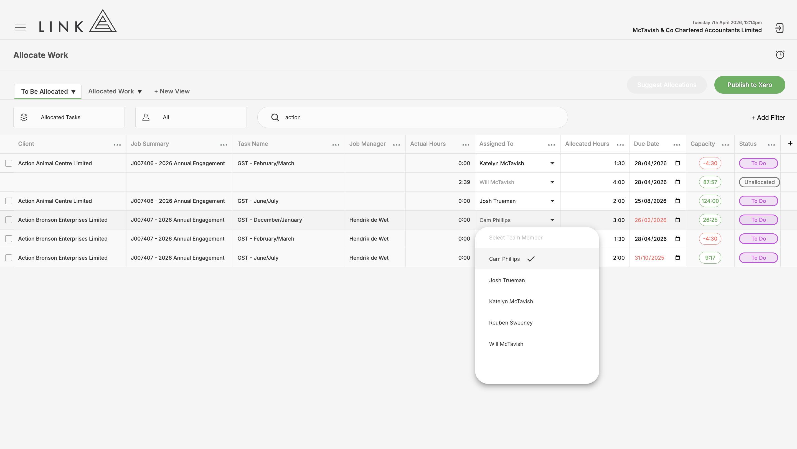Viewport: 797px width, 449px height.
Task: Select Action Animal Centre GST February/March checkbox
Action: (9, 163)
